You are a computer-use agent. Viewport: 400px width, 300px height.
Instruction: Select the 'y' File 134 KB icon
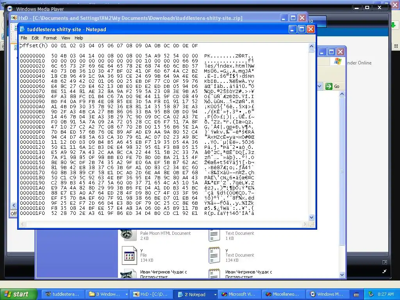129,255
